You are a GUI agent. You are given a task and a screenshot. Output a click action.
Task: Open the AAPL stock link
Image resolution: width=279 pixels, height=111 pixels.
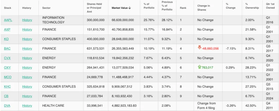pyautogui.click(x=8, y=20)
